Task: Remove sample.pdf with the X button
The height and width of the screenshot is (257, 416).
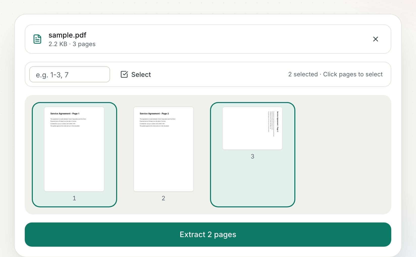Action: [x=375, y=39]
